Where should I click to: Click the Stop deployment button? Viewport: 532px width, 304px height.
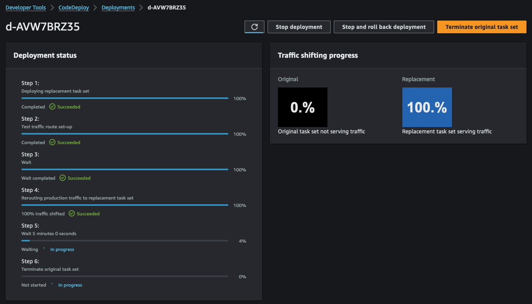click(x=299, y=27)
